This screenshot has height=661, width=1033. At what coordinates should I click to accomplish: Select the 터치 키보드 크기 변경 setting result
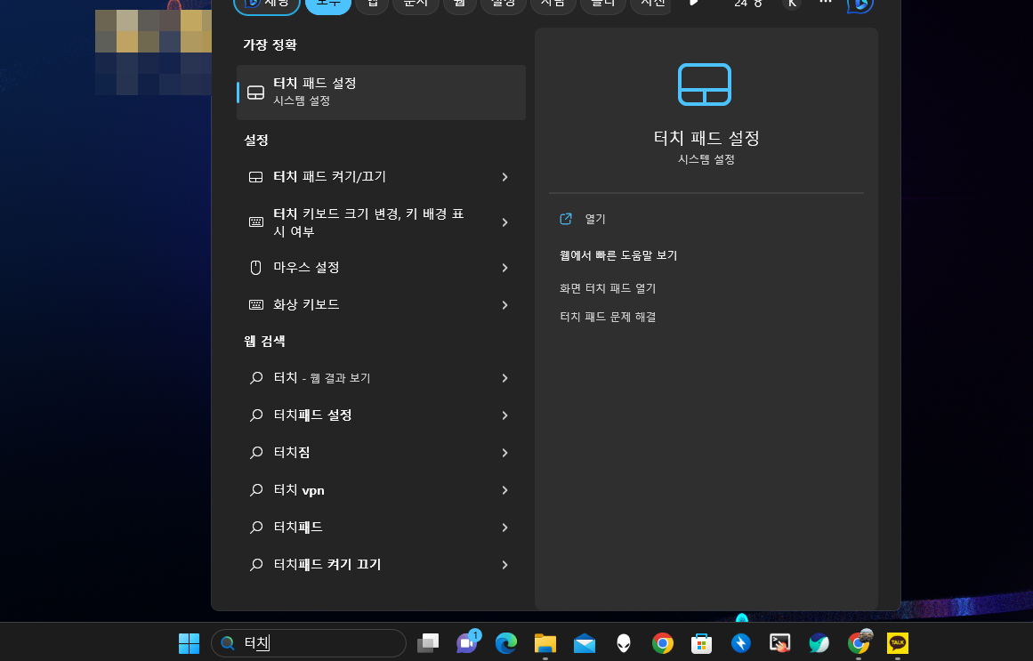[381, 222]
